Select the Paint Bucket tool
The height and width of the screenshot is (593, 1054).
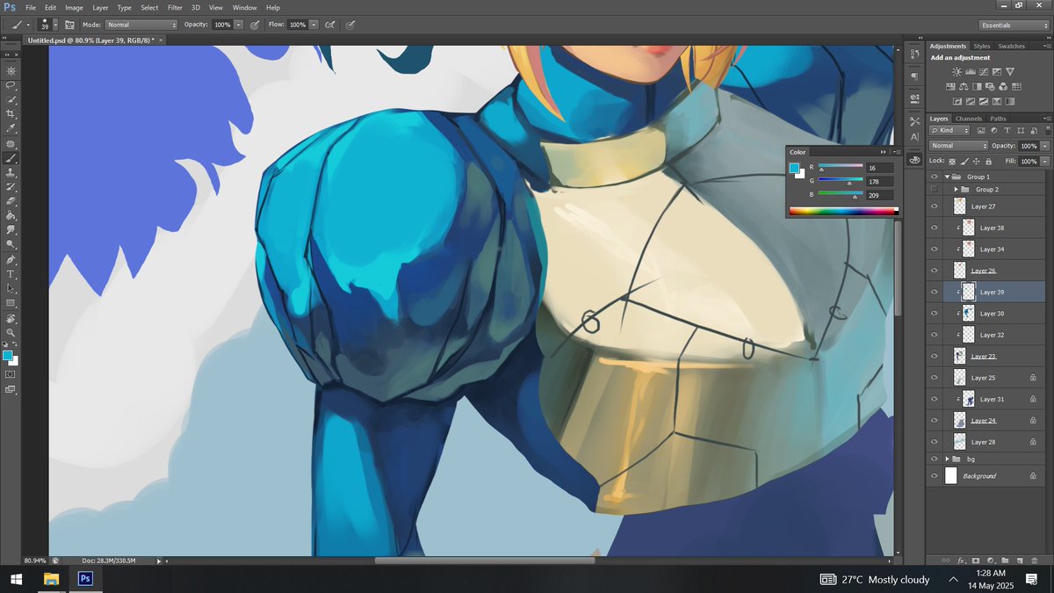(11, 215)
